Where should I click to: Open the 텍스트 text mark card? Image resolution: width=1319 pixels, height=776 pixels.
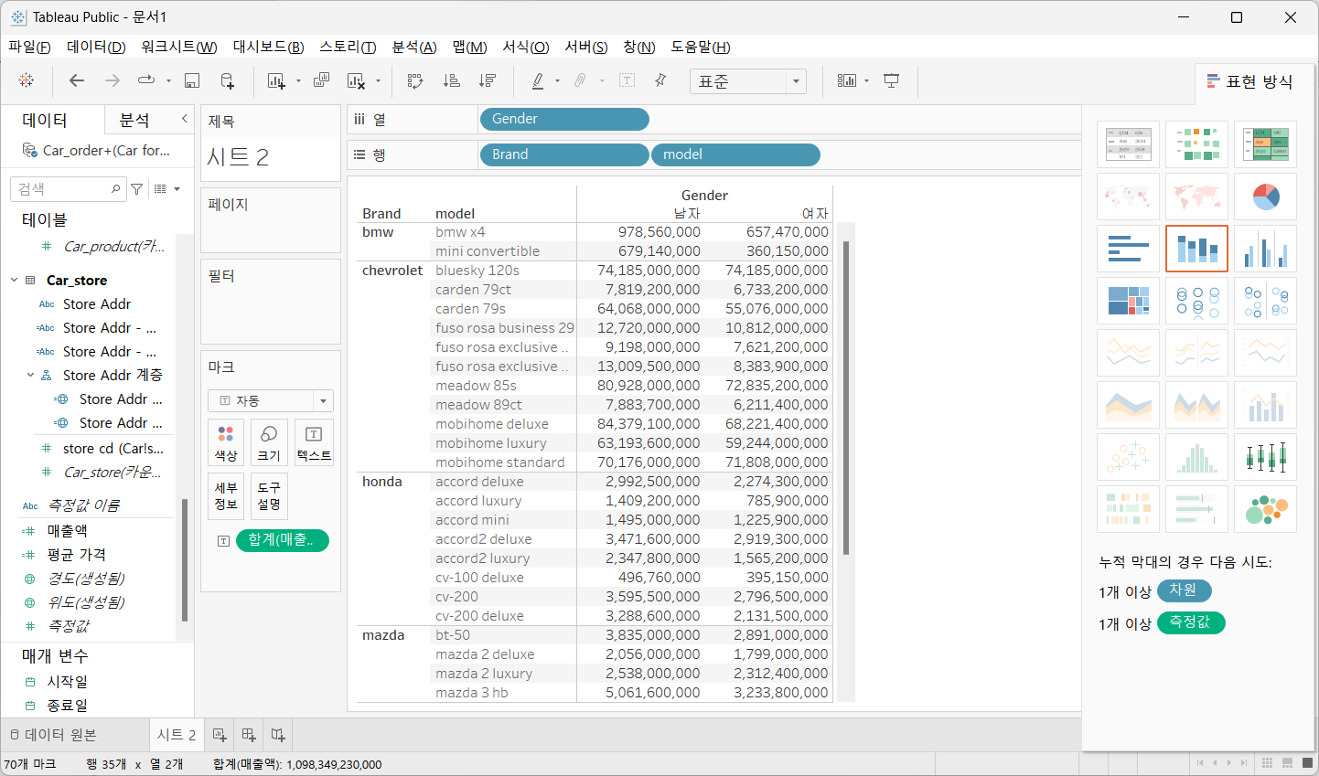point(314,442)
